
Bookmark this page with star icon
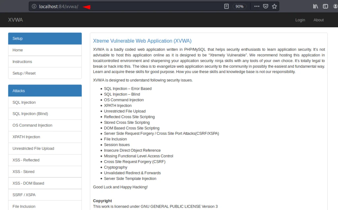click(274, 7)
